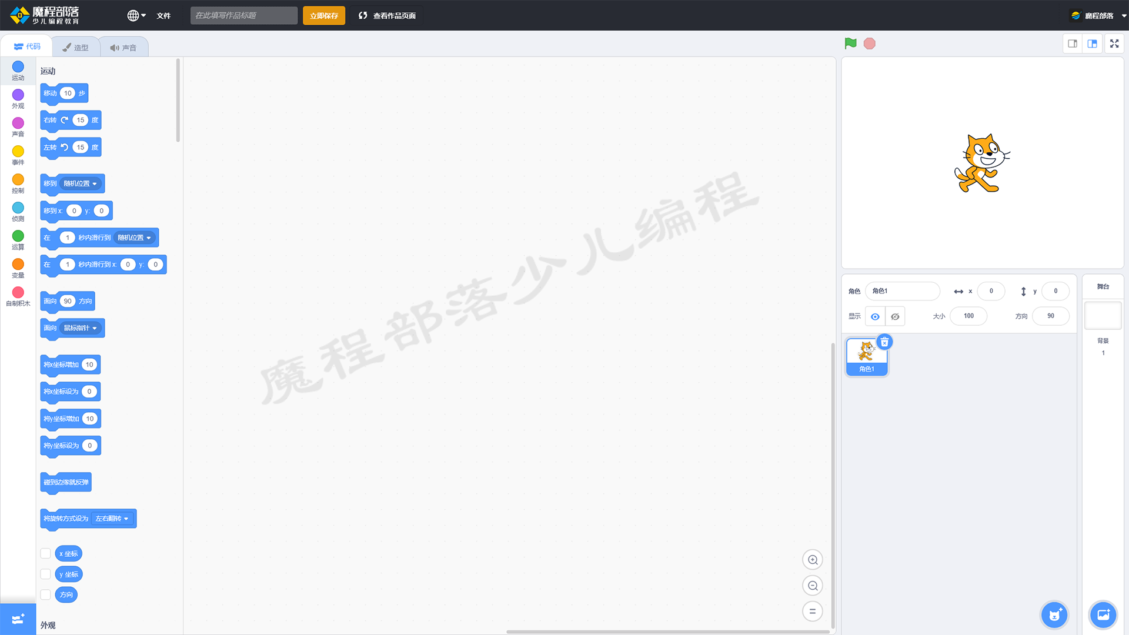Screen dimensions: 1129x635
Task: Click the sprite name field 角色1
Action: pyautogui.click(x=903, y=291)
